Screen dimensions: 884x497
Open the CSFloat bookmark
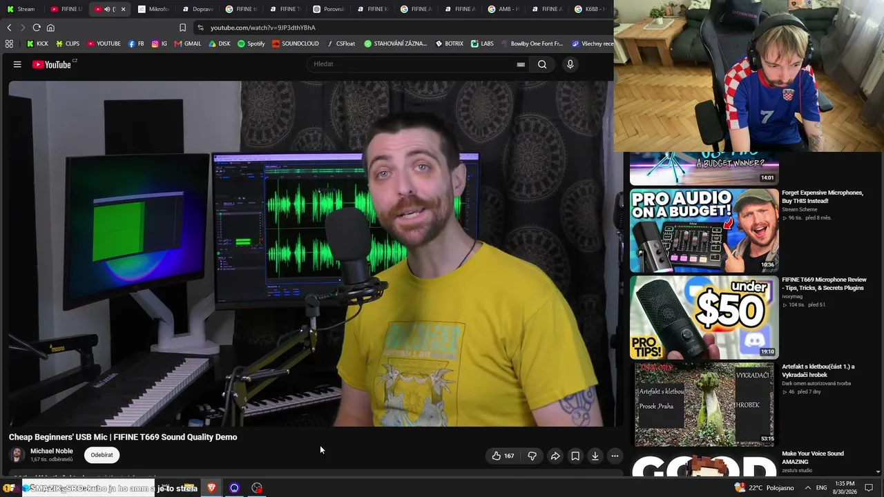[x=341, y=43]
